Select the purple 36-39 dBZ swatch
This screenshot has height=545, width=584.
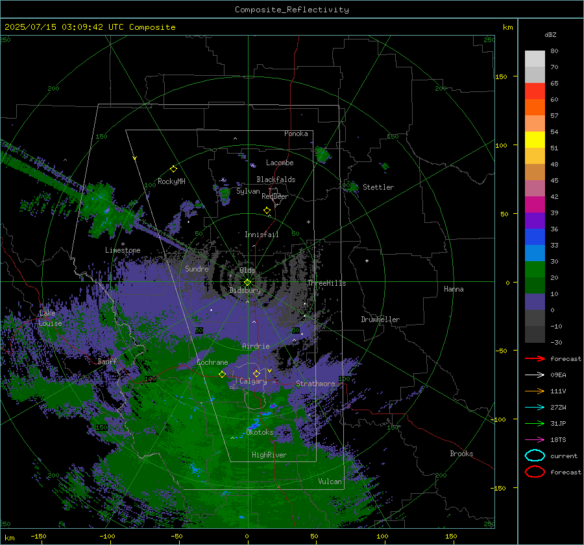point(535,220)
